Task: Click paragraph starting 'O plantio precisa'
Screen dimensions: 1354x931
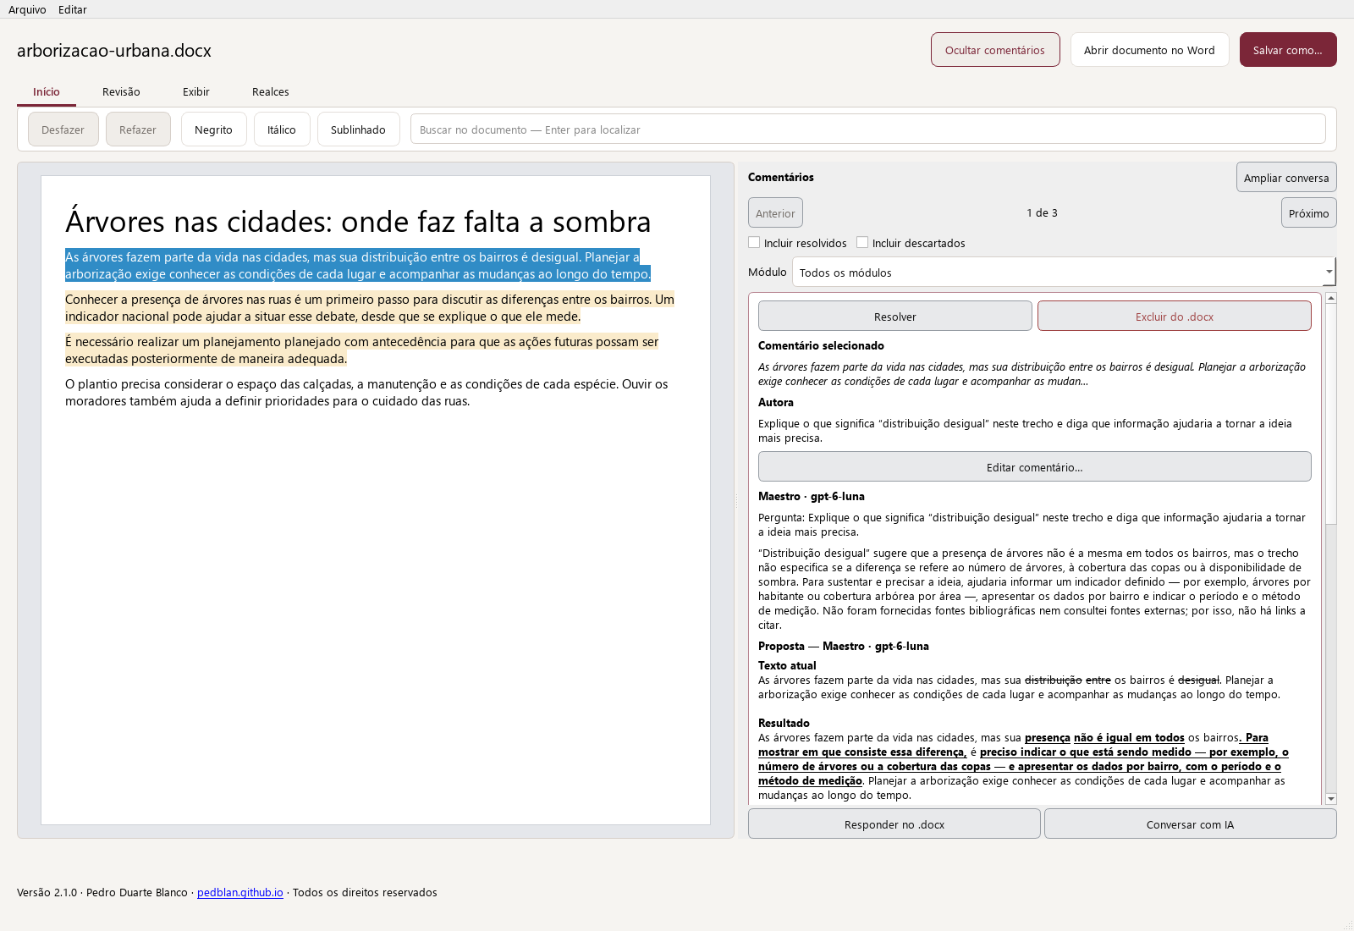Action: (366, 393)
